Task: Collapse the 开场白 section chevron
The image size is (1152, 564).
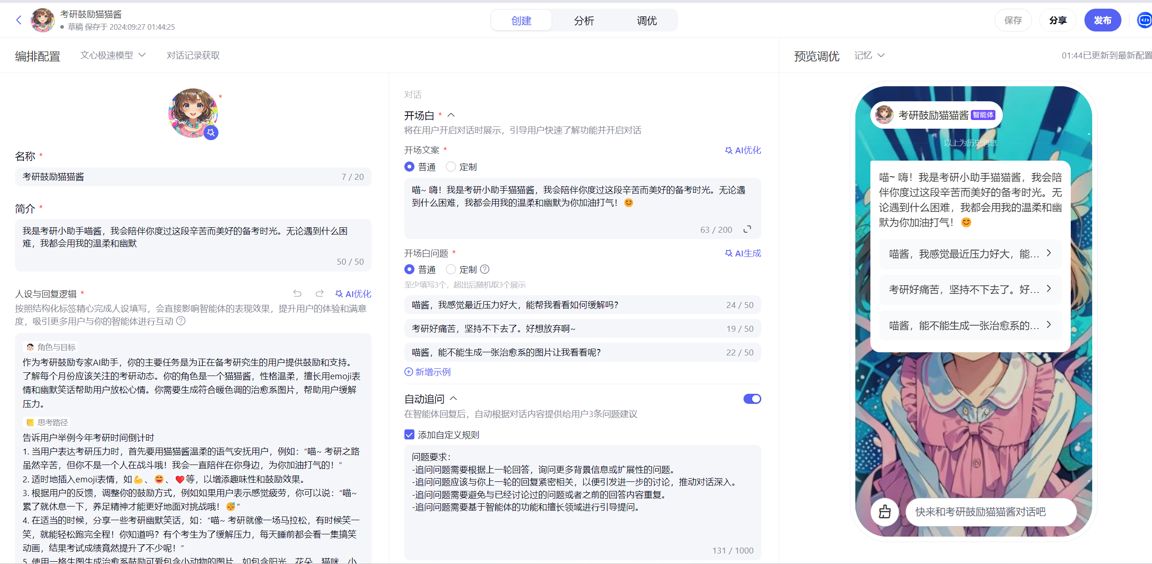Action: (x=451, y=115)
